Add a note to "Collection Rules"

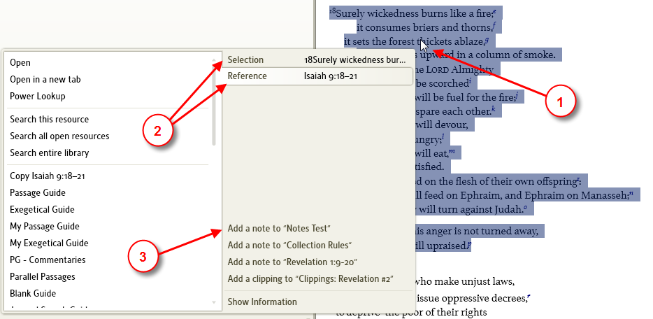290,245
